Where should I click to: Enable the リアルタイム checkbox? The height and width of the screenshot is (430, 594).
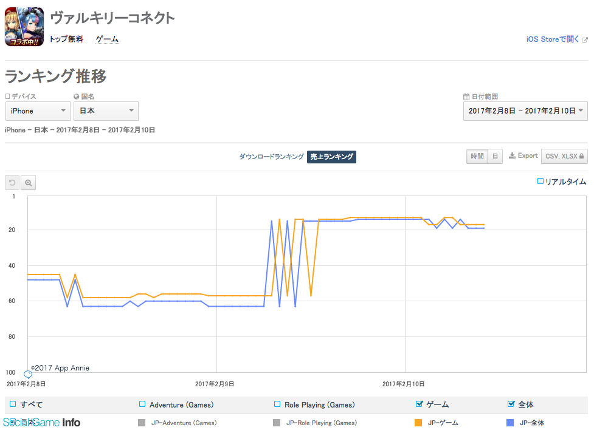[x=540, y=182]
